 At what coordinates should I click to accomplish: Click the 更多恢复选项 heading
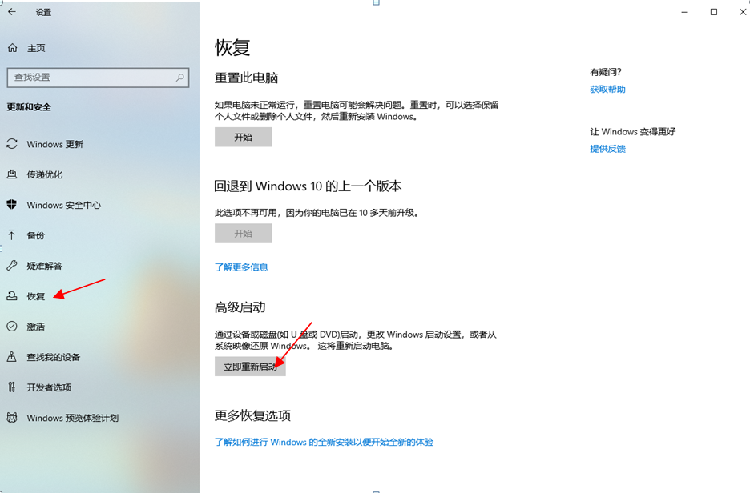pos(252,415)
